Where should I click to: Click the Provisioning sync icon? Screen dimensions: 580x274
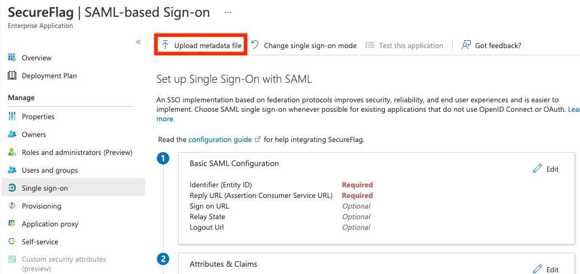(12, 206)
